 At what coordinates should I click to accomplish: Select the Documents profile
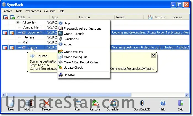click(35, 32)
